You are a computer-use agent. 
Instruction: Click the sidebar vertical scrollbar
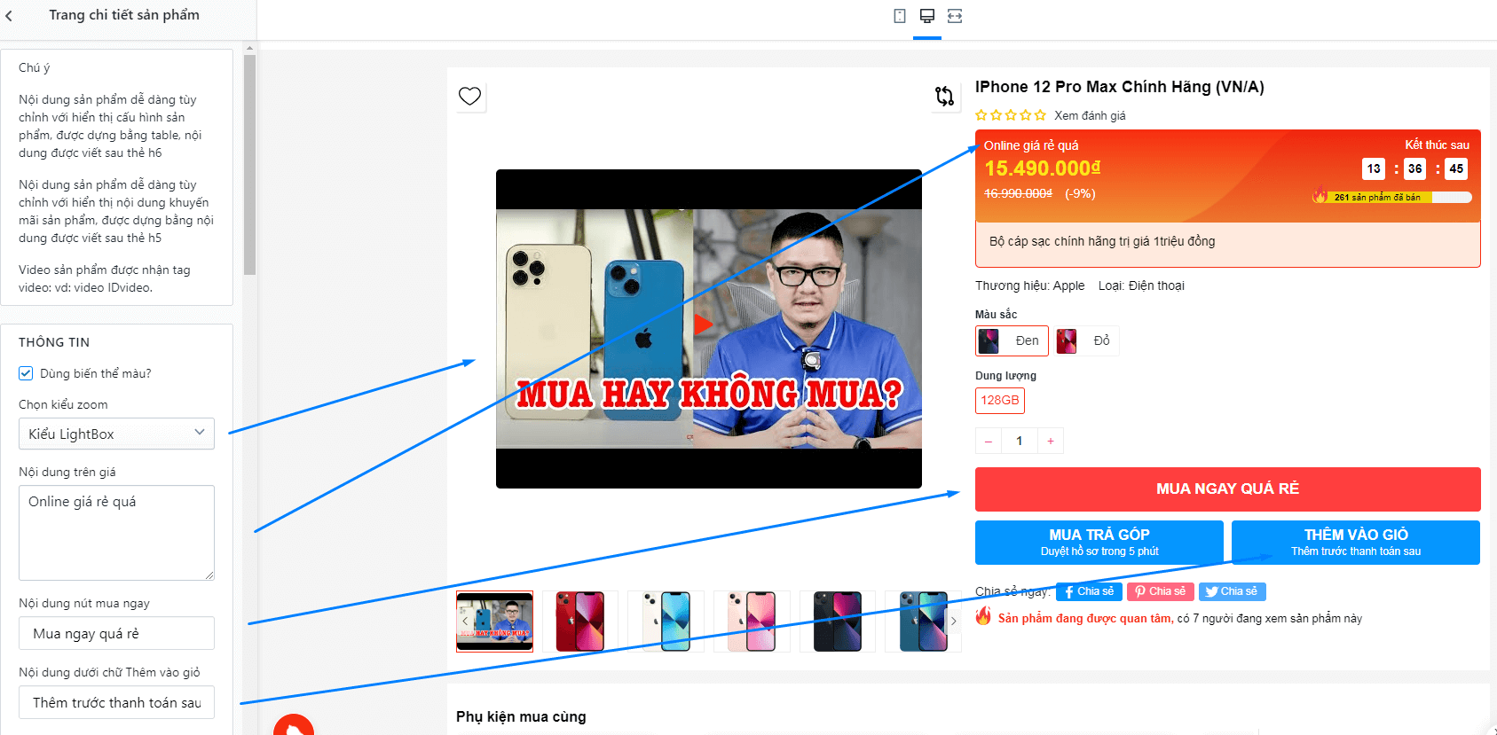pos(250,165)
